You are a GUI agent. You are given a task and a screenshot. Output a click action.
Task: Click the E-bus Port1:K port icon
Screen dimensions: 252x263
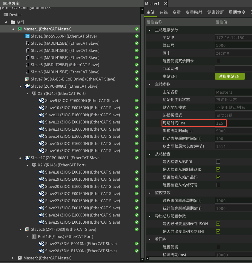pos(34,236)
